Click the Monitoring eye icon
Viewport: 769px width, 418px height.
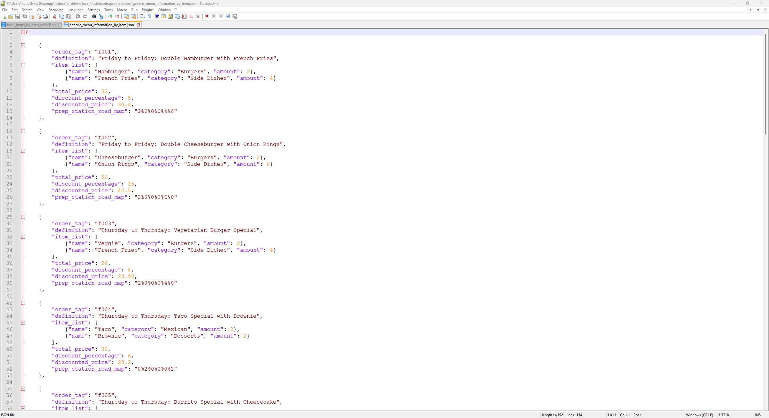click(x=198, y=16)
